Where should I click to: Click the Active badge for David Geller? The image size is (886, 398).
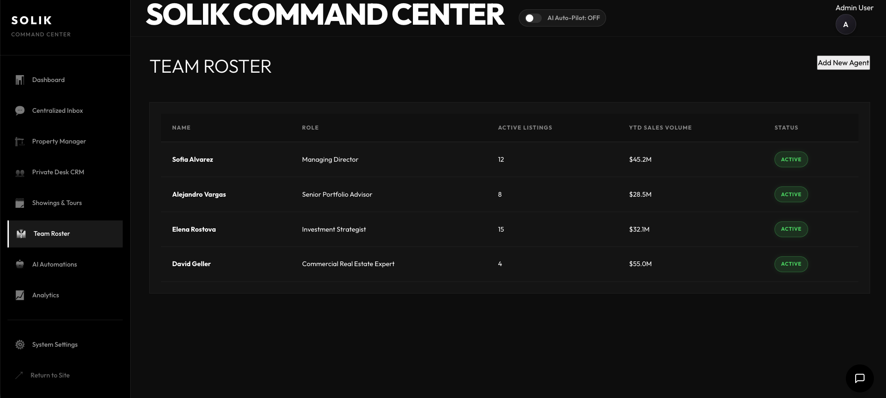pos(791,264)
